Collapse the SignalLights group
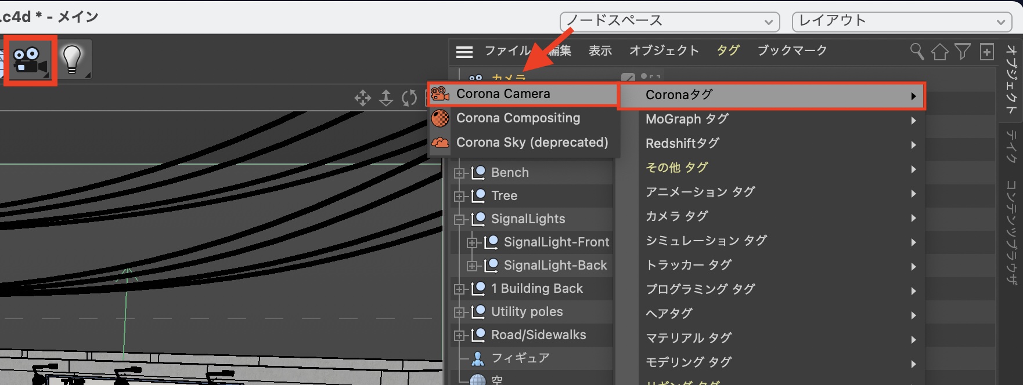The image size is (1023, 385). point(459,219)
